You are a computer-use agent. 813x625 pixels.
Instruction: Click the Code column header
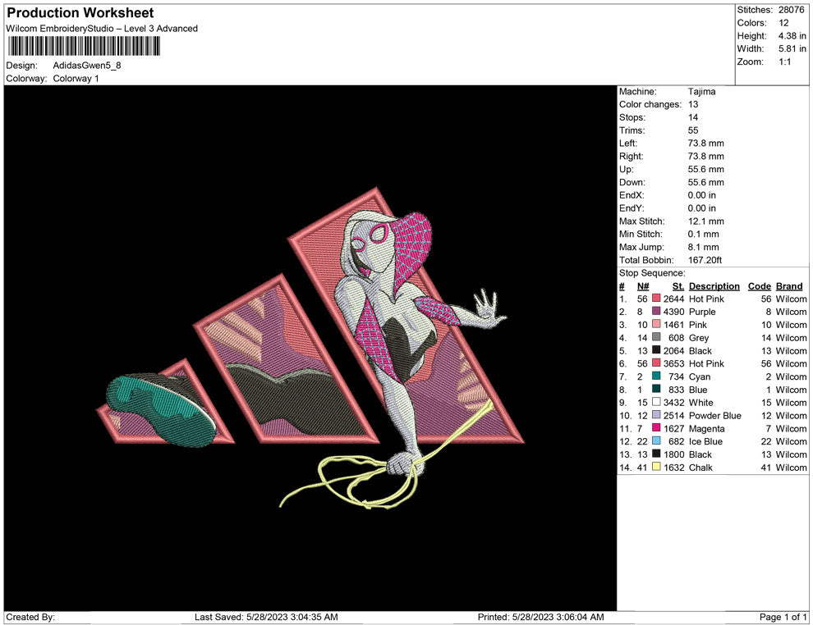coord(759,286)
